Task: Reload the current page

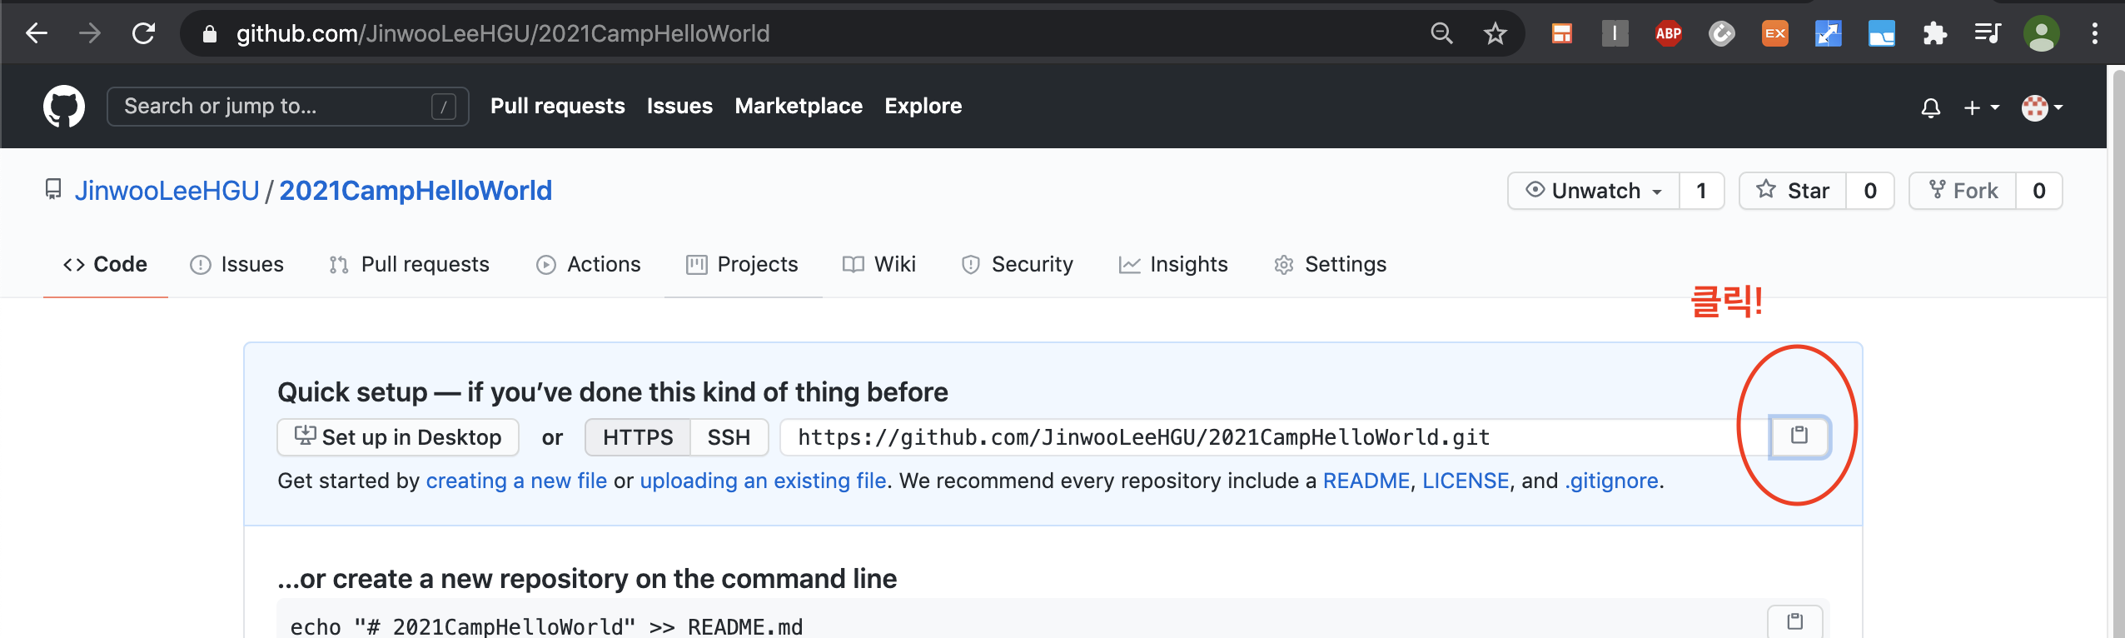Action: [x=143, y=33]
